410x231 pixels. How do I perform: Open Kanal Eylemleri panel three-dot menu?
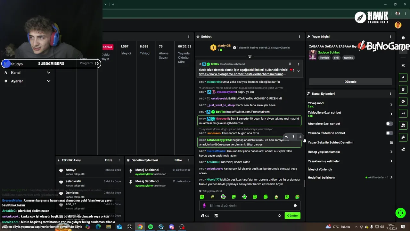(x=390, y=94)
